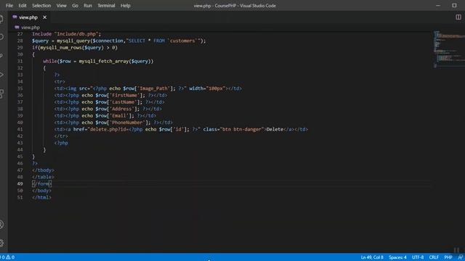Open the Edit menu

[23, 6]
